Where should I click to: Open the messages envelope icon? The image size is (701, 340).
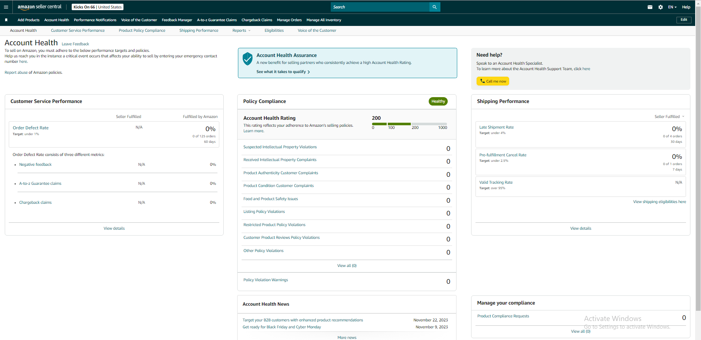tap(650, 7)
